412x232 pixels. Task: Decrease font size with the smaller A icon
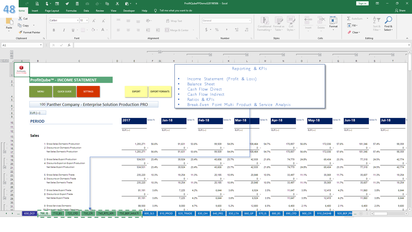click(103, 21)
